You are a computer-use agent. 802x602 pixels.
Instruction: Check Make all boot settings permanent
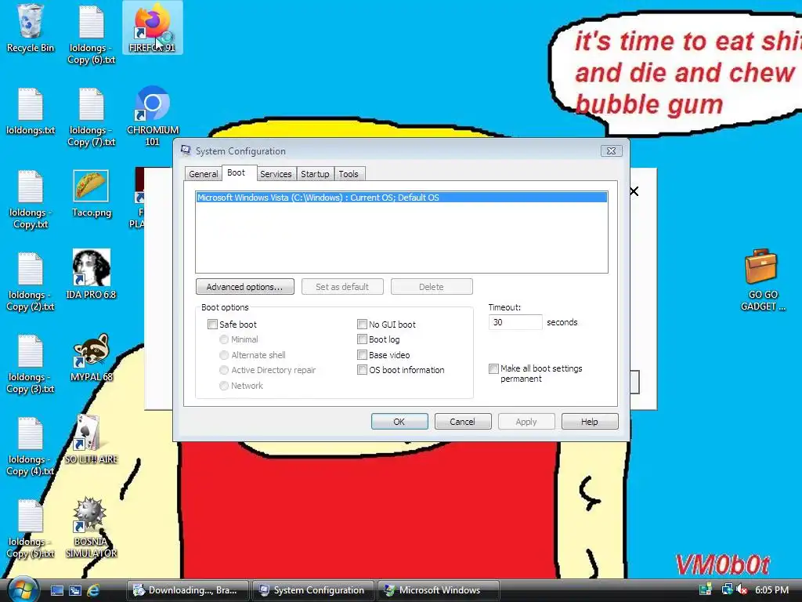click(493, 368)
